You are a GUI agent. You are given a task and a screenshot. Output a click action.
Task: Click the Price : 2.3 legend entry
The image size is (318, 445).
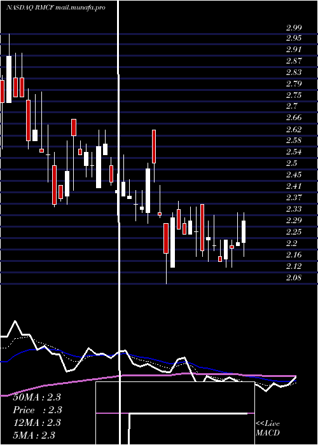38,410
